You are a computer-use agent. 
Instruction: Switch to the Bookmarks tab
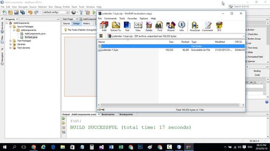point(108,114)
